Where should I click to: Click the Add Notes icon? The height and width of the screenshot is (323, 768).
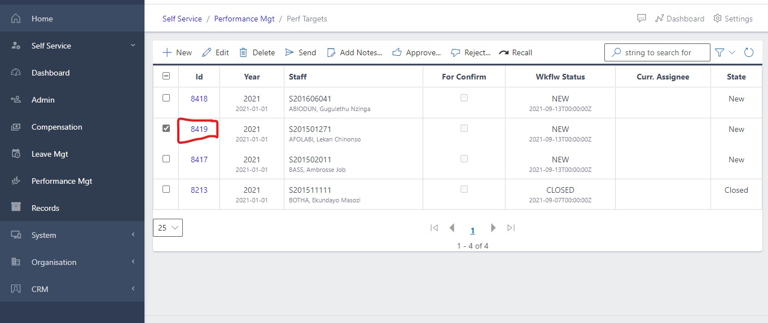[x=331, y=52]
